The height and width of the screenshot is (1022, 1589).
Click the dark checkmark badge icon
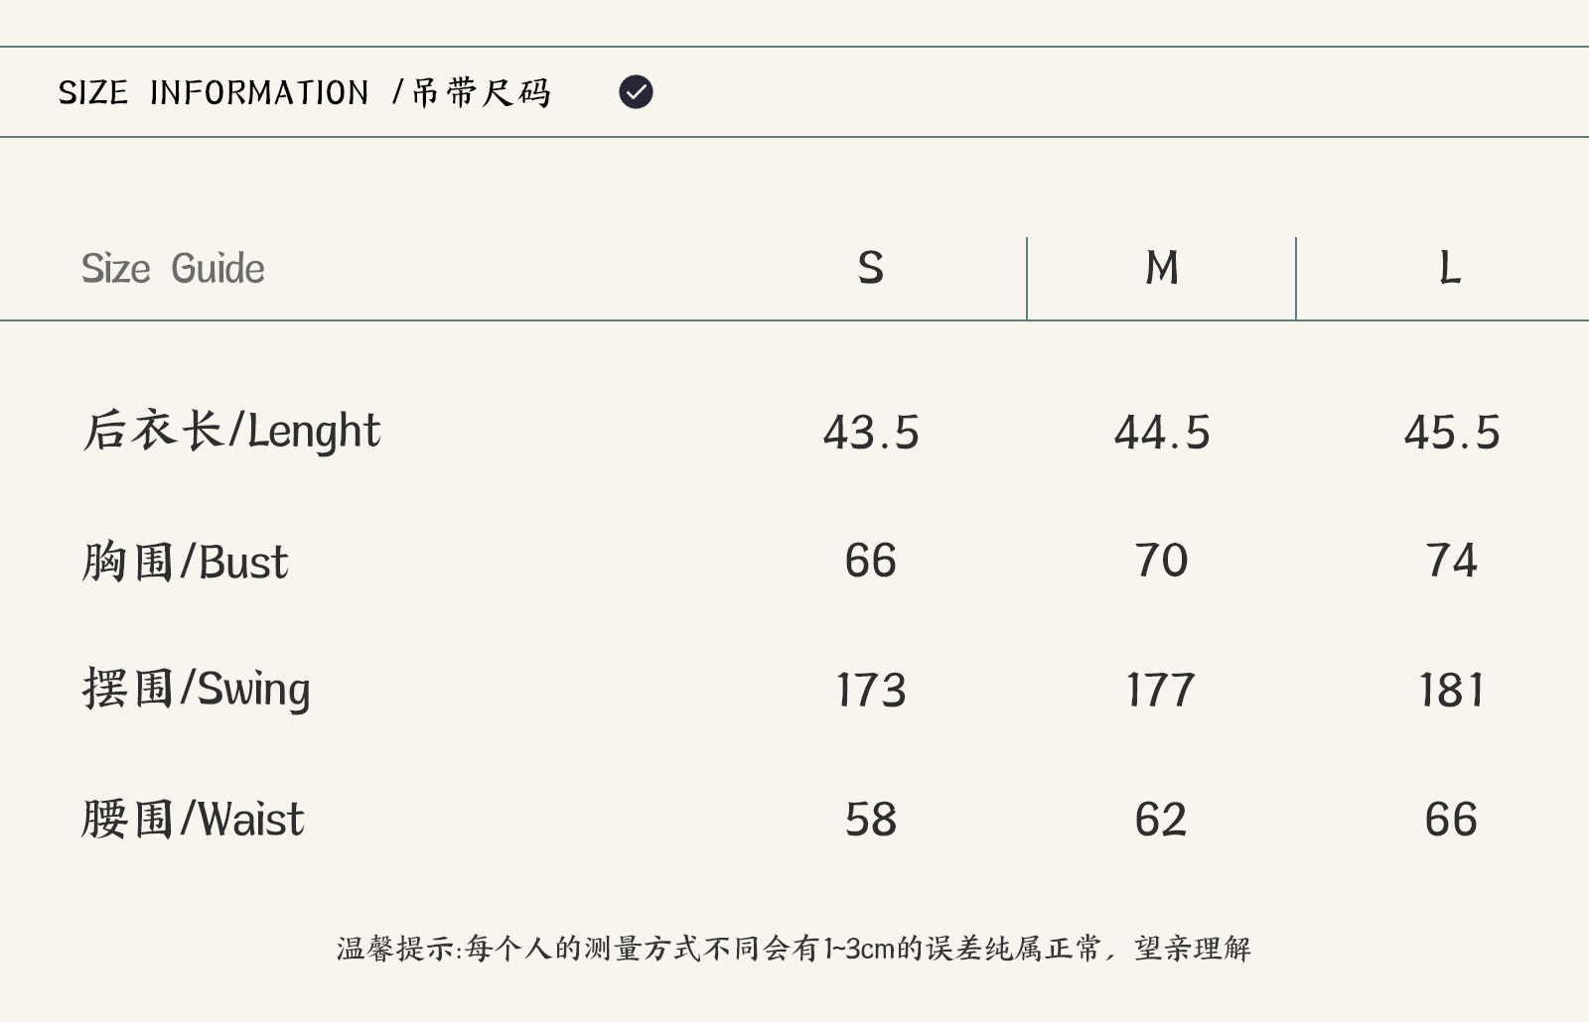[636, 92]
